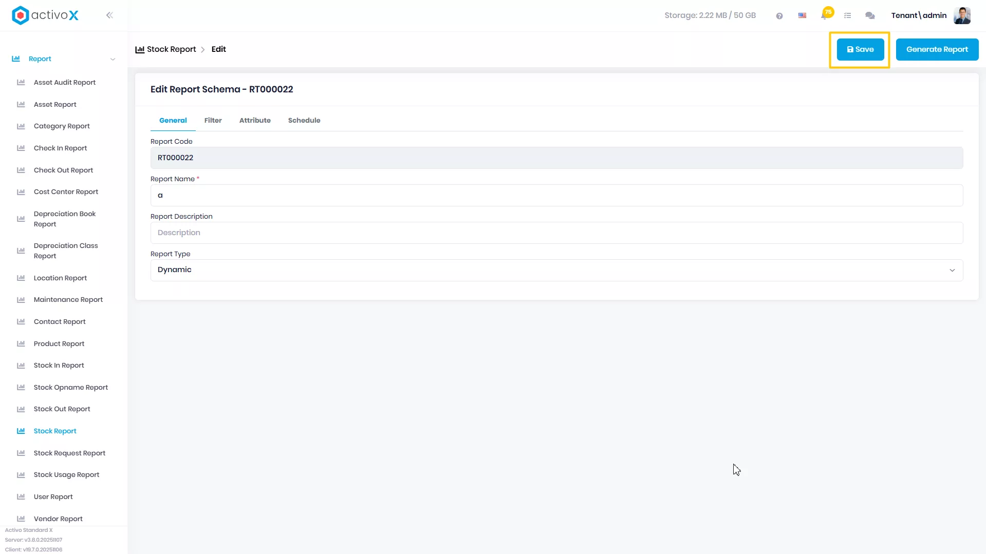Click the Asset Report chart icon
The image size is (986, 554).
(x=21, y=104)
